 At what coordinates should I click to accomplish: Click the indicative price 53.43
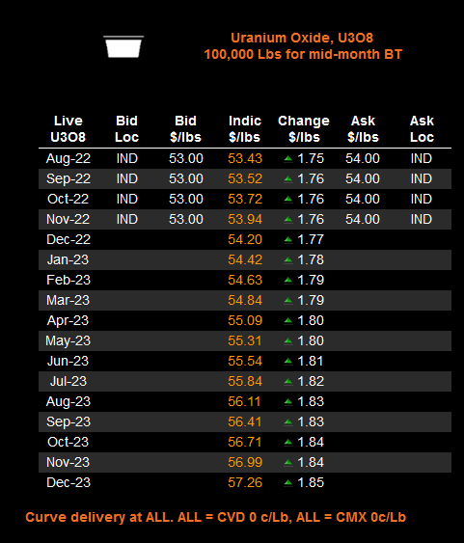coord(245,158)
